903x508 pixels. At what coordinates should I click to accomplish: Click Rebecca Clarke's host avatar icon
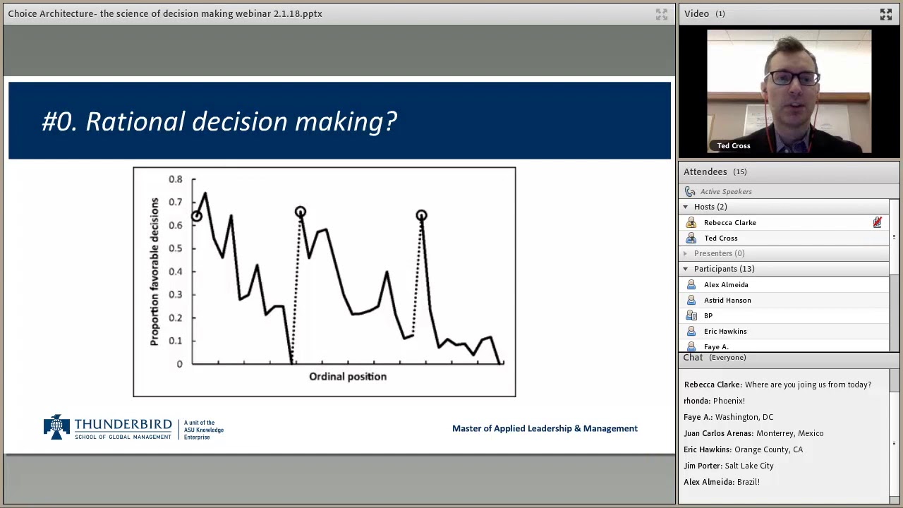(x=691, y=222)
